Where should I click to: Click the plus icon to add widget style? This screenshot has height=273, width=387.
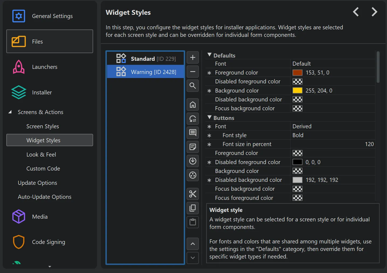(x=193, y=58)
